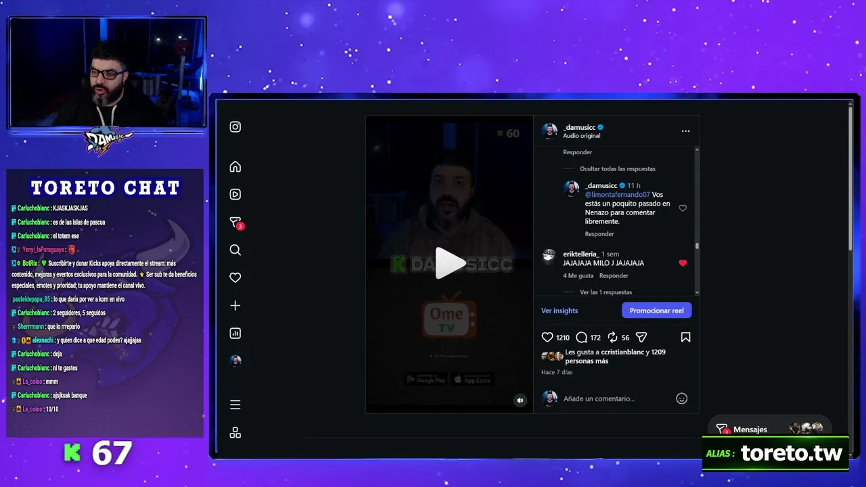866x487 pixels.
Task: Open the Meta apps grid icon
Action: (235, 433)
